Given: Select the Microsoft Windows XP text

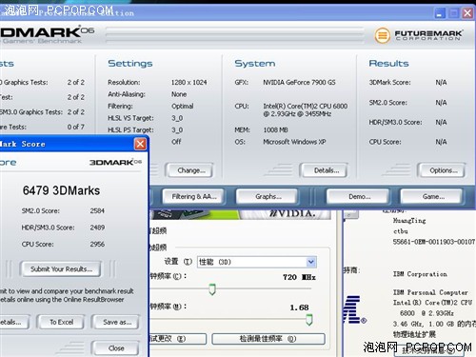Looking at the screenshot, I should click(294, 142).
